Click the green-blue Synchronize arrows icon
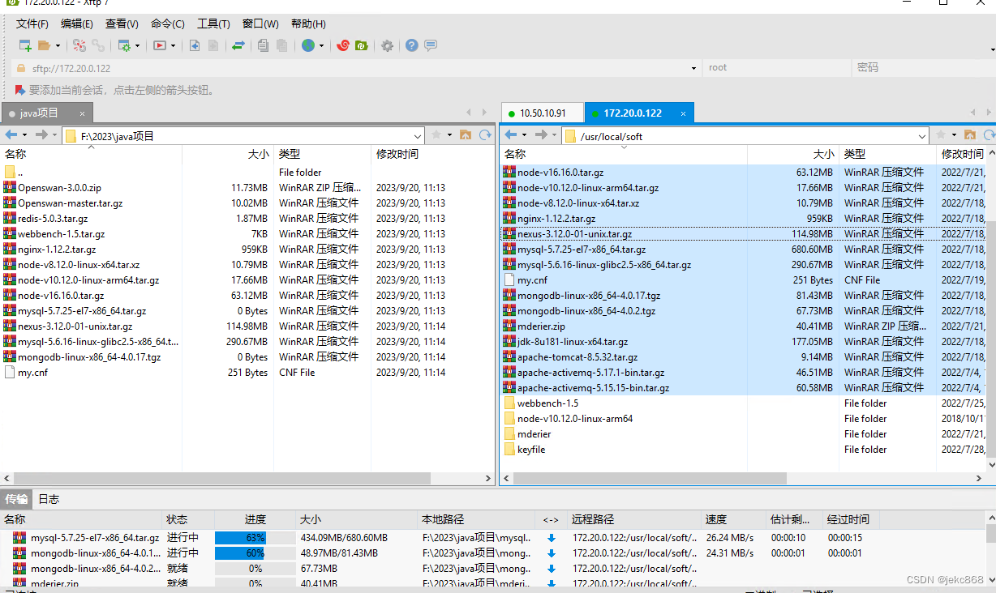The height and width of the screenshot is (593, 996). click(x=238, y=45)
